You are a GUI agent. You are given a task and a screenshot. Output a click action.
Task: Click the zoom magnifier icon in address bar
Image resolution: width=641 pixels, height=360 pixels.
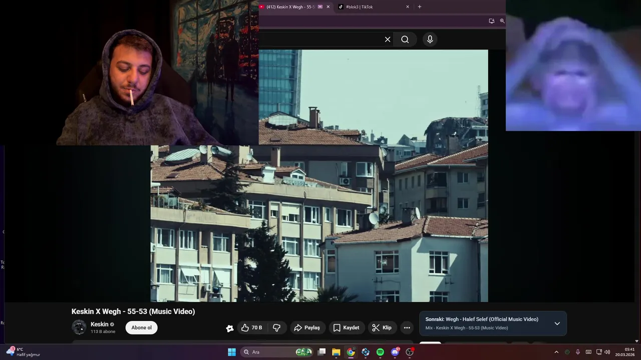tap(502, 21)
